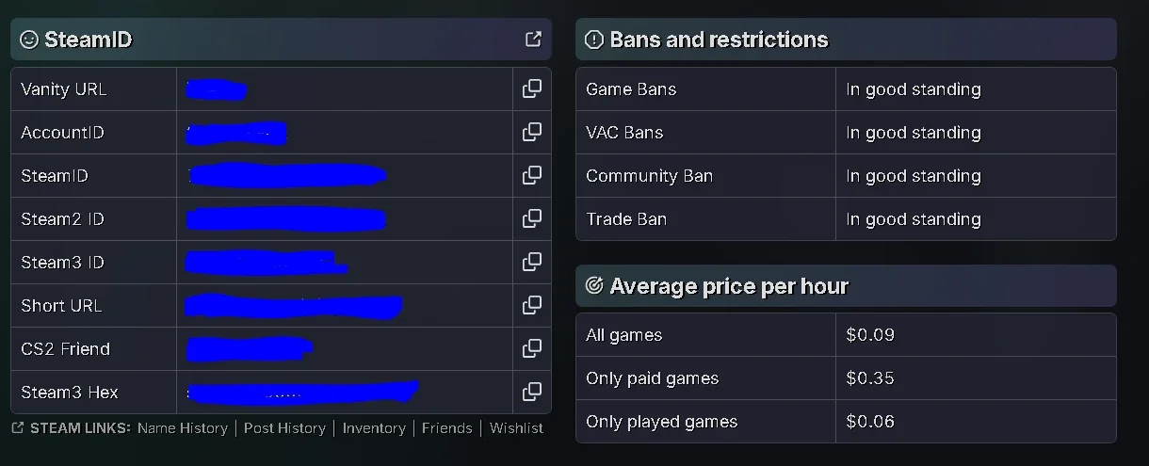Open SteamID panel external link icon
The width and height of the screenshot is (1149, 466).
[533, 39]
